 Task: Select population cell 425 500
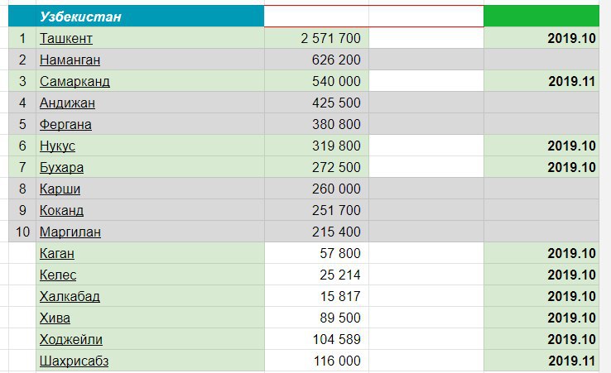click(316, 103)
